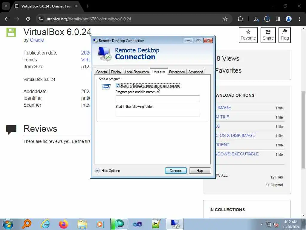Click the Flag button on archive.org
This screenshot has width=306, height=230.
coord(284,35)
